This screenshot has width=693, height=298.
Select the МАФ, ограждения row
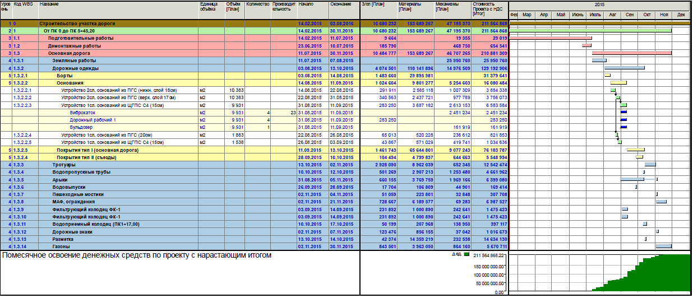(x=255, y=201)
